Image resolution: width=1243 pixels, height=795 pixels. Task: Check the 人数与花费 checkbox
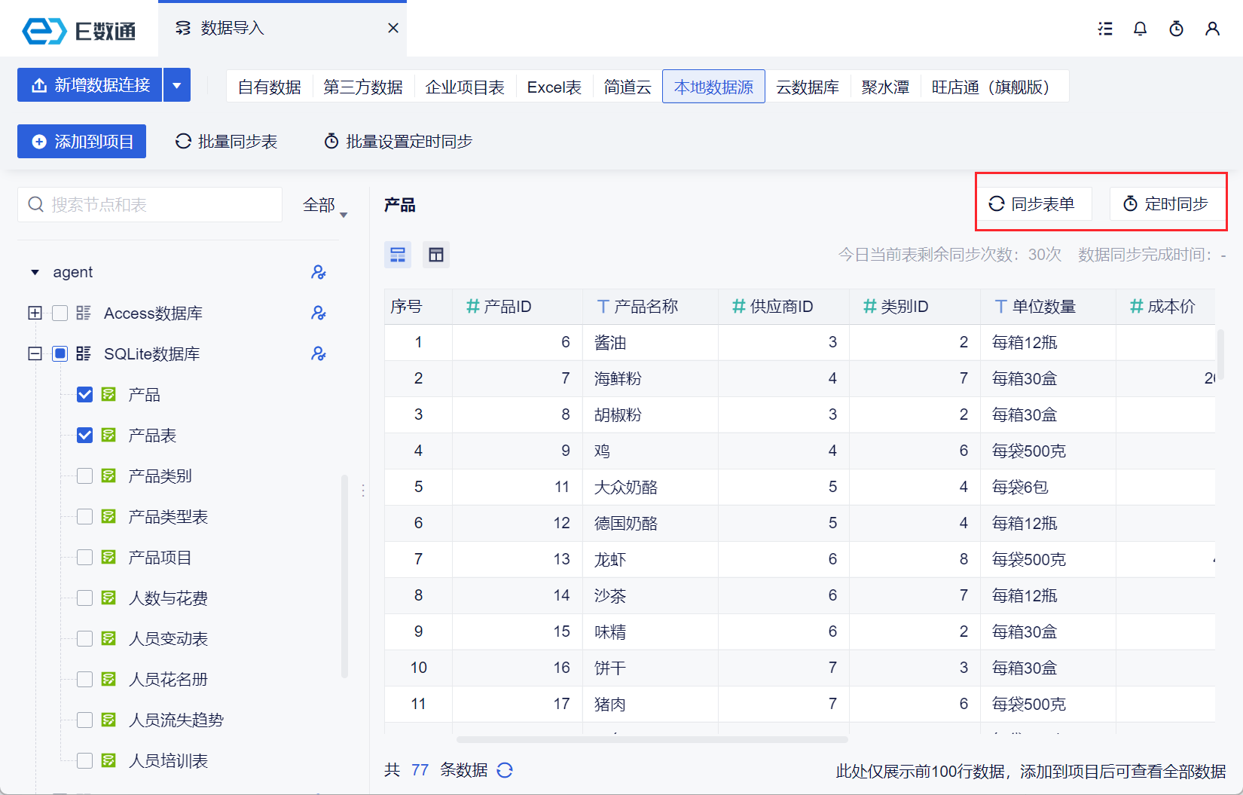(x=85, y=598)
